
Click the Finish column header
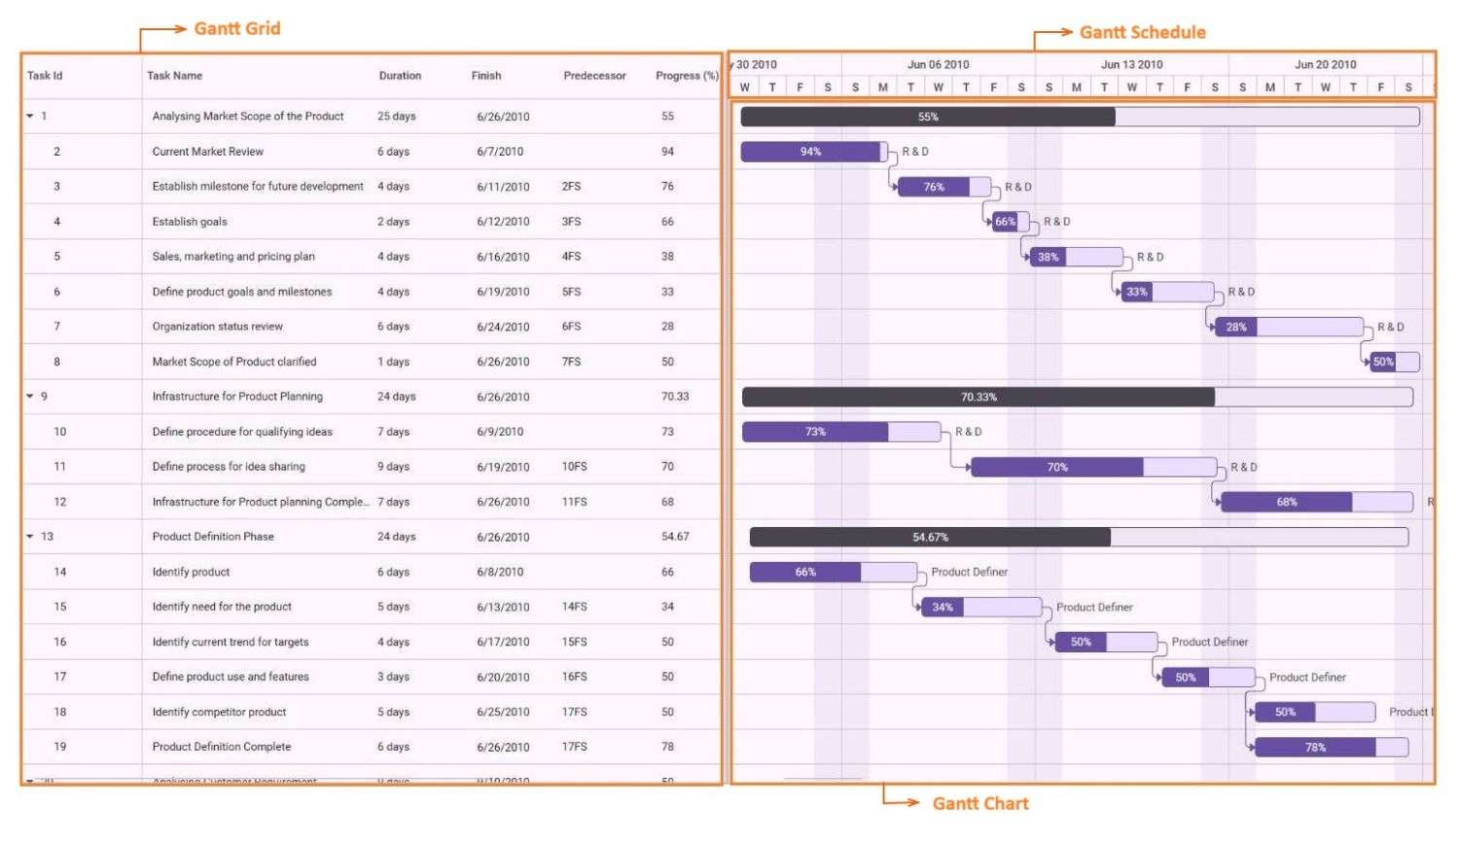(486, 76)
